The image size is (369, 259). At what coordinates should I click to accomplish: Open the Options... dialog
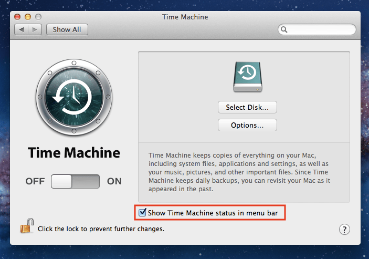coord(247,125)
